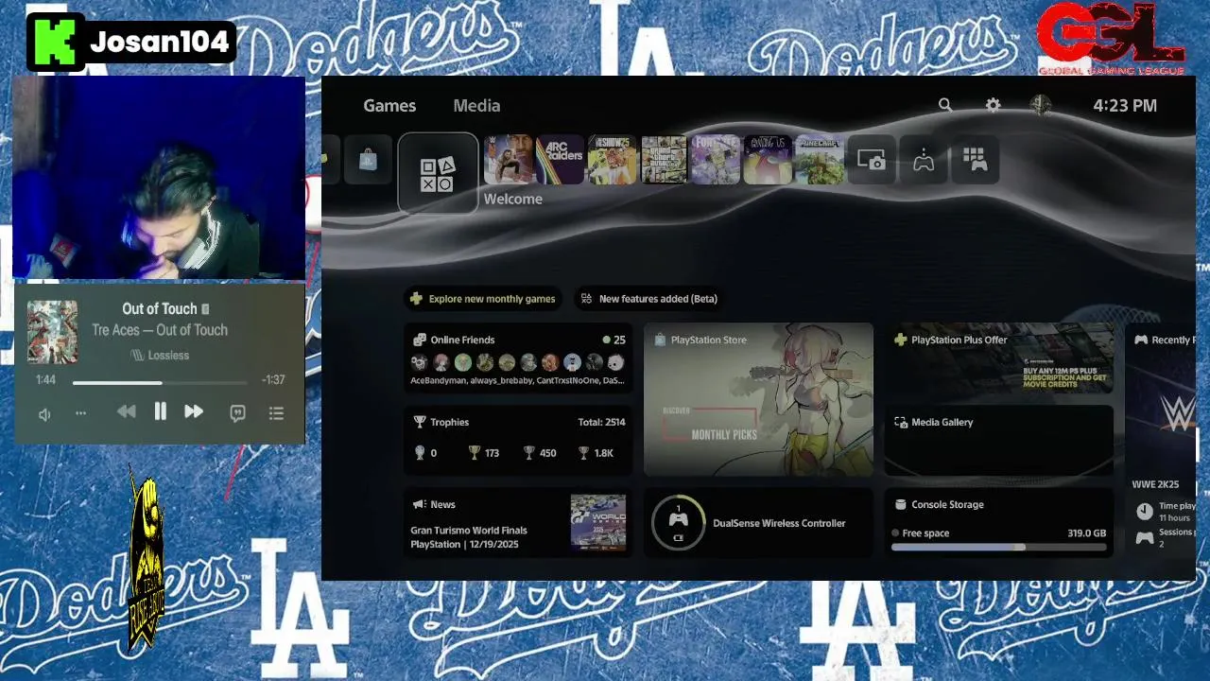Open the Gran Turismo World Finals news
The width and height of the screenshot is (1210, 681).
pos(518,522)
